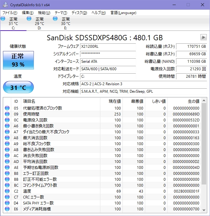210x216 pixels.
Task: Click the total host reads 170751 GB
Action: coord(191,47)
